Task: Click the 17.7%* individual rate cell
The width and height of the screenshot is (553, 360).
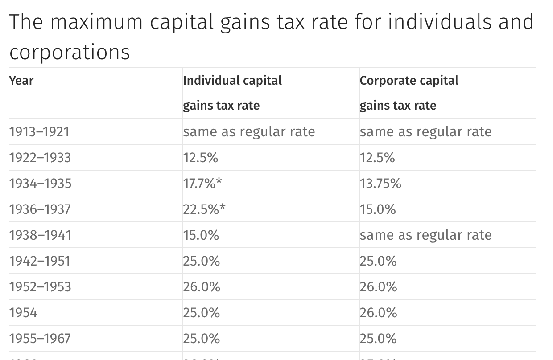Action: tap(202, 184)
